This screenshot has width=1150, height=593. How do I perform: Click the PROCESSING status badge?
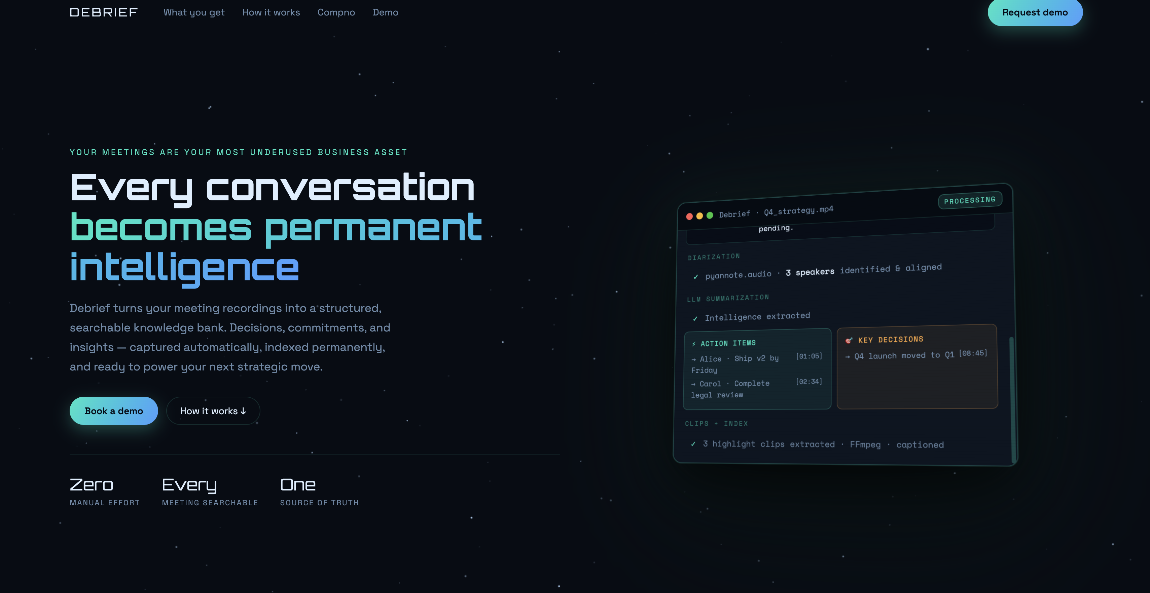pos(970,200)
